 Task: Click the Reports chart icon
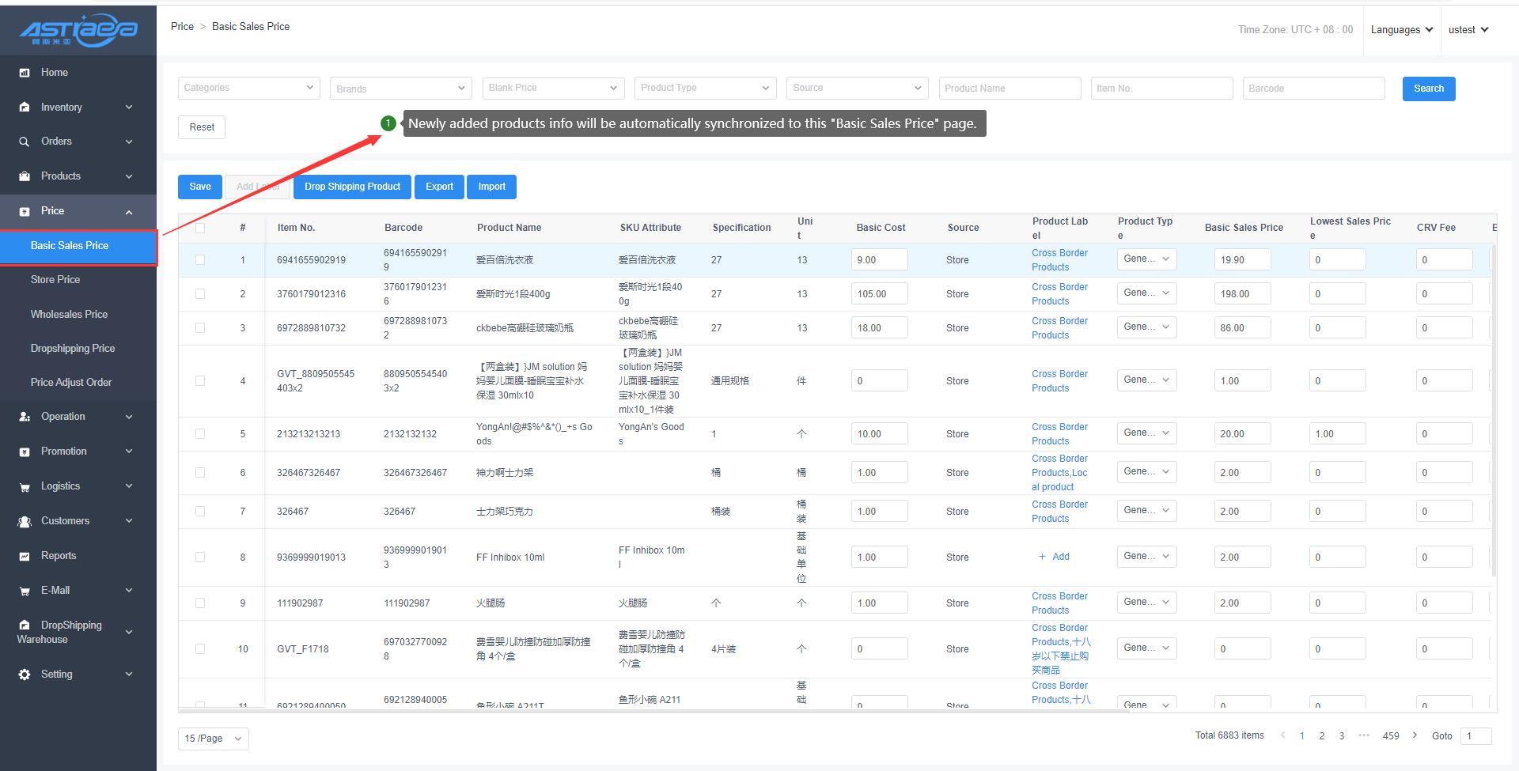25,556
